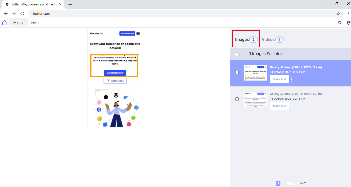Select page 1 in the pagination control

point(278,183)
